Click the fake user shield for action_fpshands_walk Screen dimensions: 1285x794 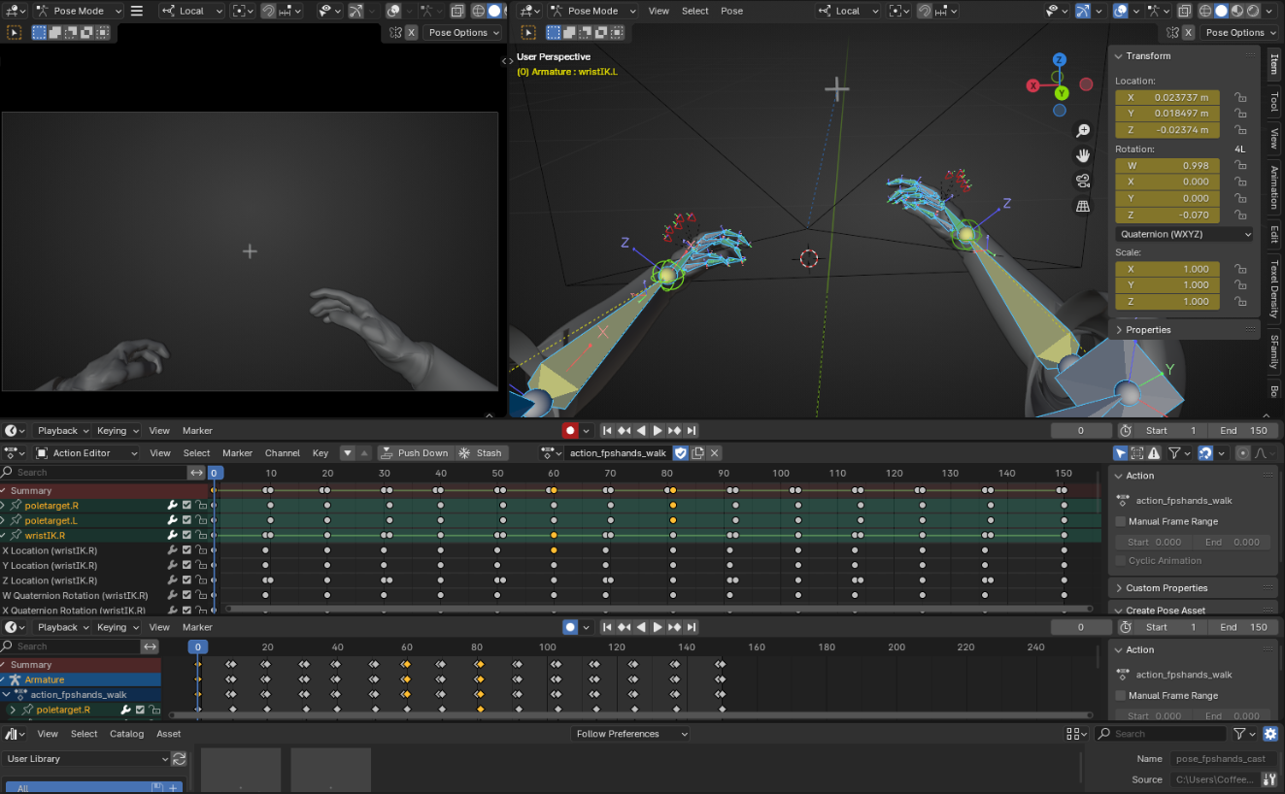[681, 453]
